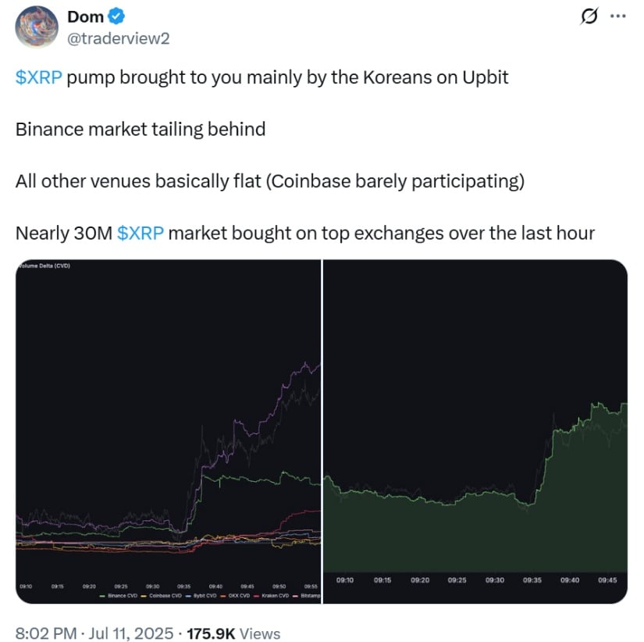Open the left CVD multi-exchange chart image
This screenshot has width=644, height=642.
(x=169, y=432)
